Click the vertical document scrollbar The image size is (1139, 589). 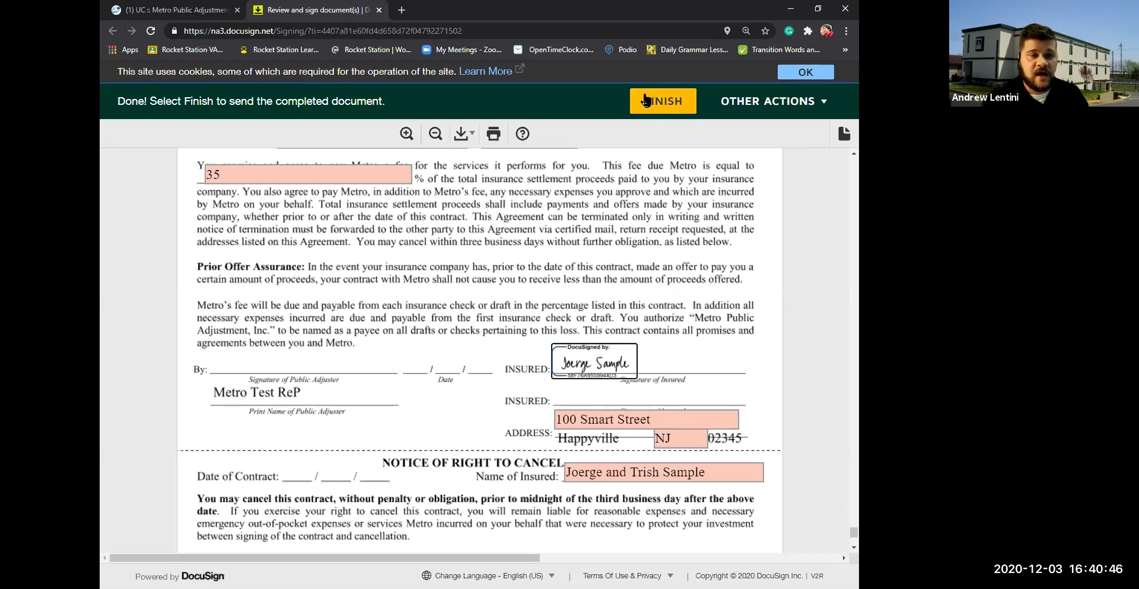854,532
